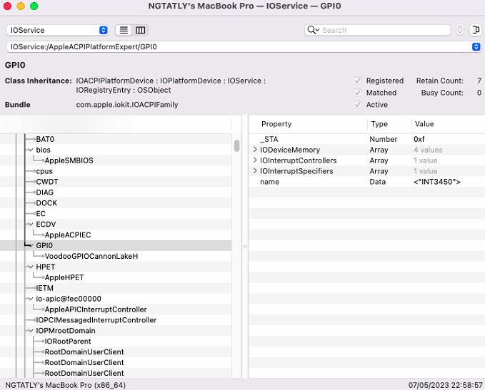Screen dimensions: 485x390
Task: Toggle the Registered checkbox
Action: (357, 81)
